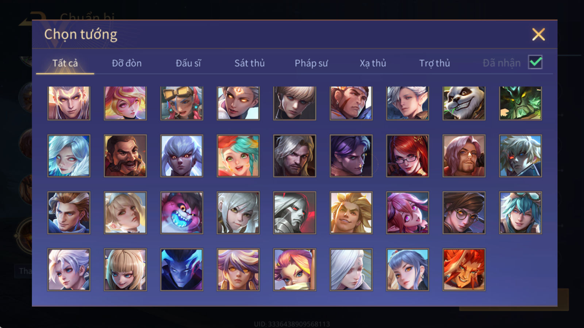Select the Đấu sĩ category tab
The width and height of the screenshot is (584, 328).
[188, 63]
